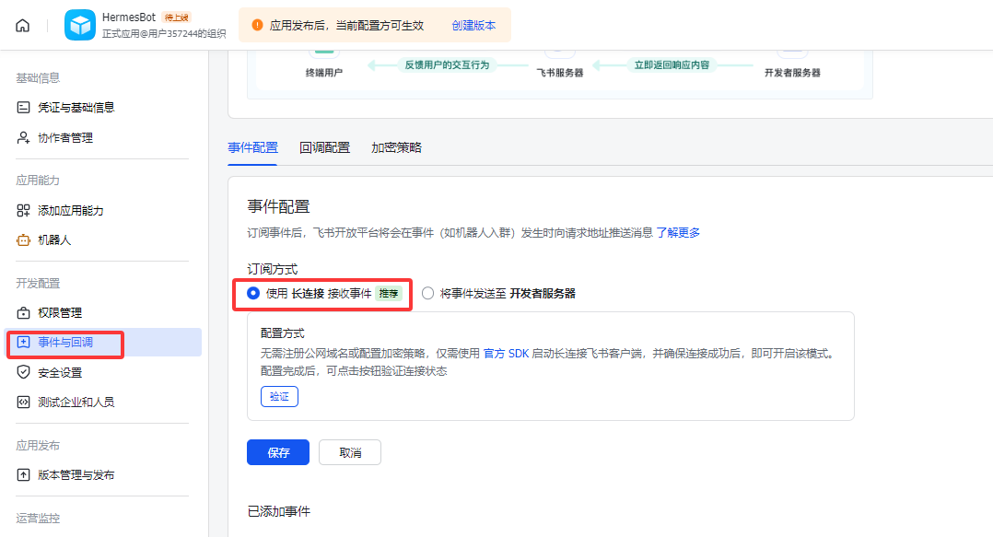
Task: Click the home icon in top bar
Action: (x=23, y=26)
